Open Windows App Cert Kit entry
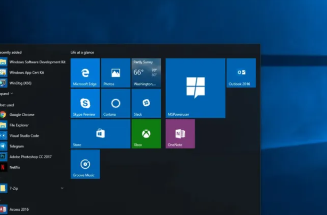This screenshot has height=215, width=327. (27, 73)
